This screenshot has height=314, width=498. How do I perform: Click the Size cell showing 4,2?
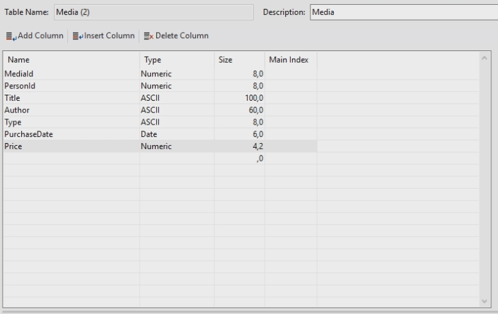(x=239, y=146)
